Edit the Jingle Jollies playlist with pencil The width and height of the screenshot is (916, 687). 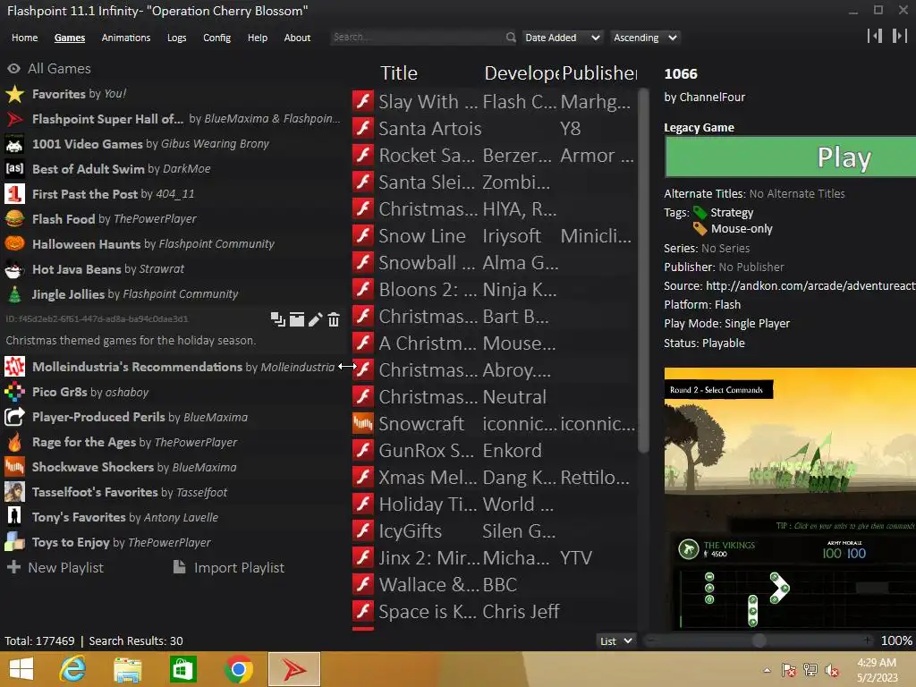click(316, 319)
